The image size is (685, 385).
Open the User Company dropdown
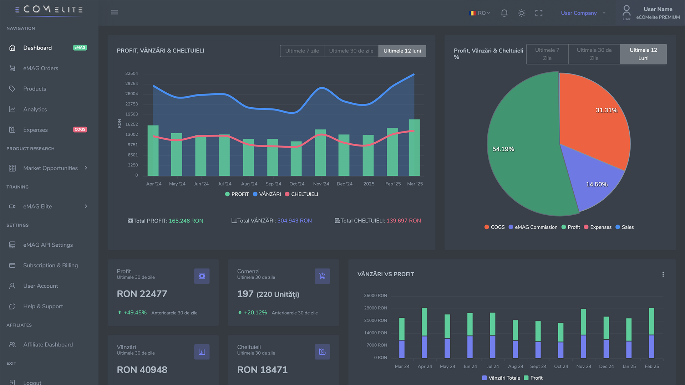pos(583,13)
